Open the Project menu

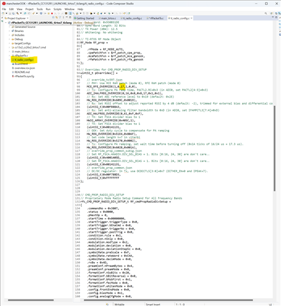point(29,9)
